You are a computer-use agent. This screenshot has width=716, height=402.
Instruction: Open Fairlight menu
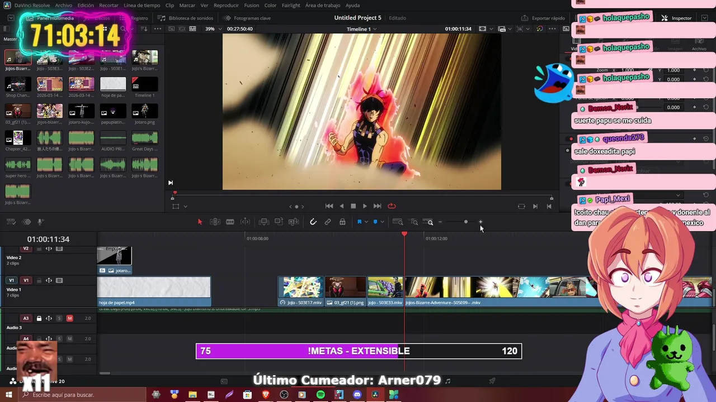click(x=291, y=5)
